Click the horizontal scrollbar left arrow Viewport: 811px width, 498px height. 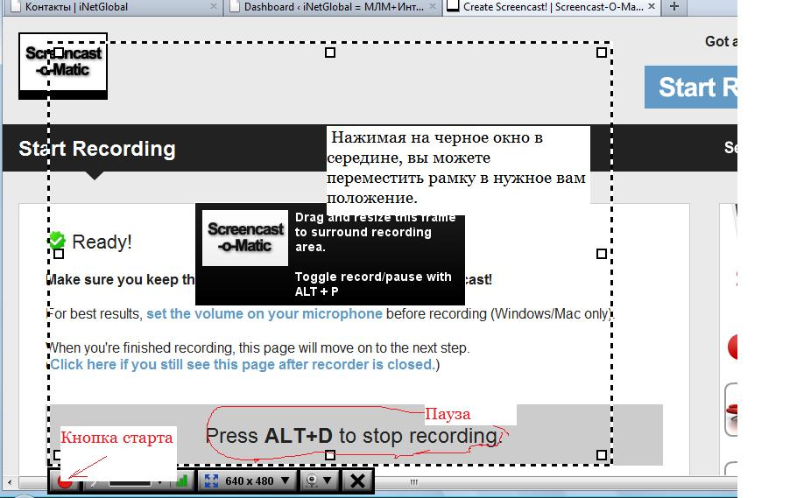pos(10,482)
